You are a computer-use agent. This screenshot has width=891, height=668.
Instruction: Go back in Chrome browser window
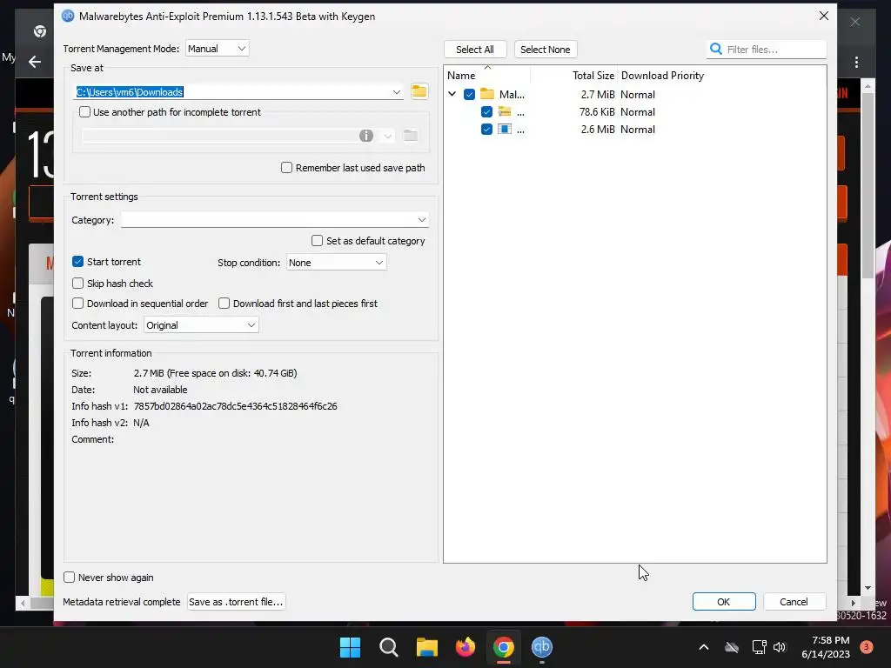[35, 62]
